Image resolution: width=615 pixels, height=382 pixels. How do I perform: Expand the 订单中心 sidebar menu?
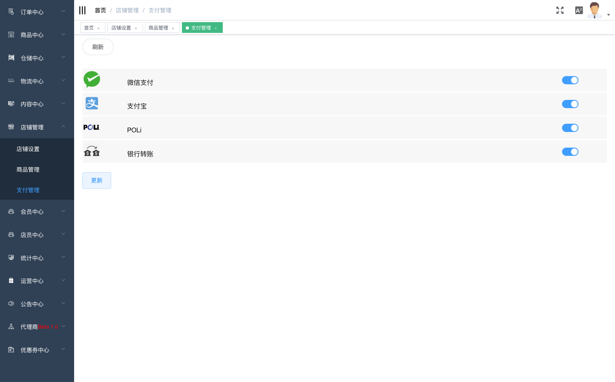click(37, 12)
